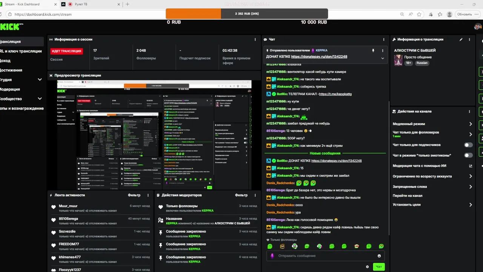Click the 18+ tag in stream info
This screenshot has height=272, width=483.
tap(409, 63)
